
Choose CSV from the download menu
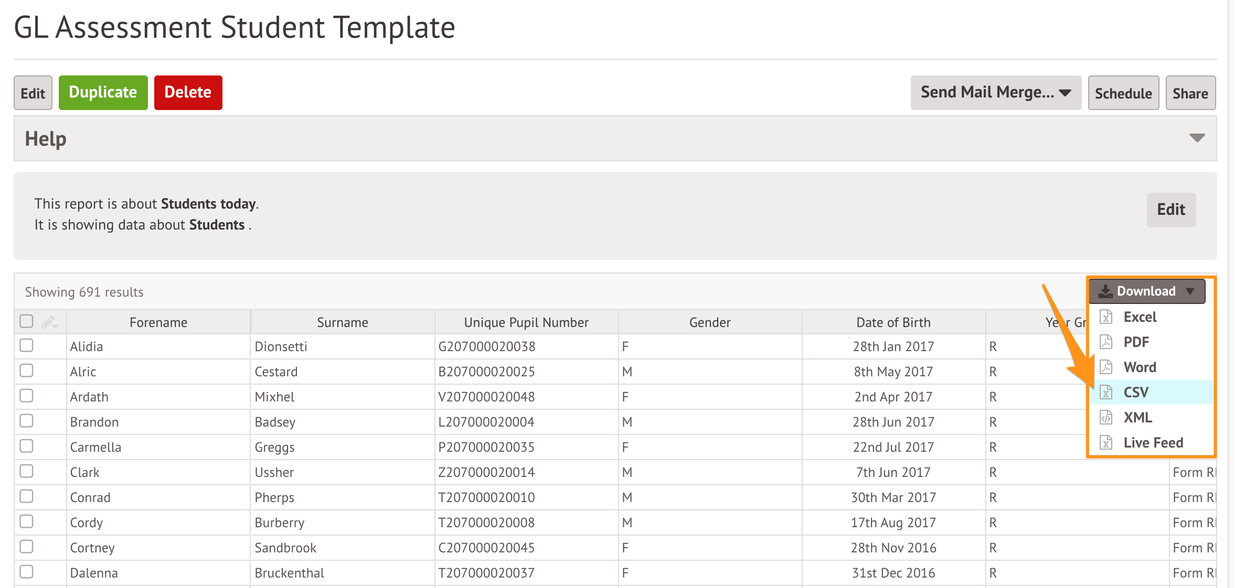pyautogui.click(x=1136, y=392)
